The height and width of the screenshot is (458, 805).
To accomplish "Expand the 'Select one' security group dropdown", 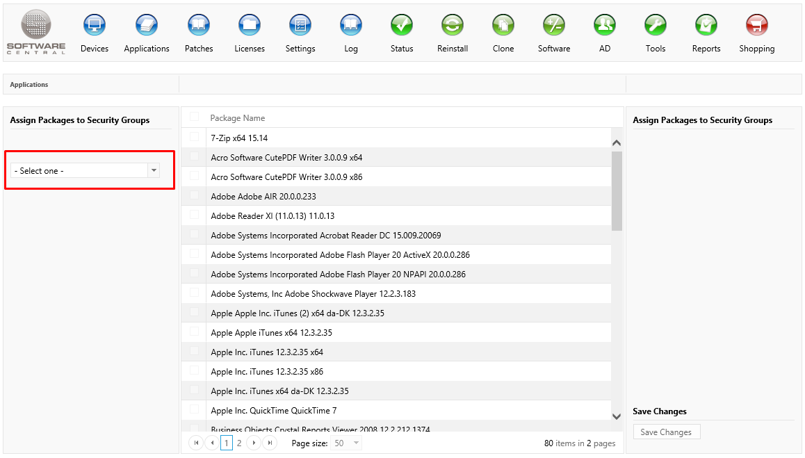I will (154, 170).
